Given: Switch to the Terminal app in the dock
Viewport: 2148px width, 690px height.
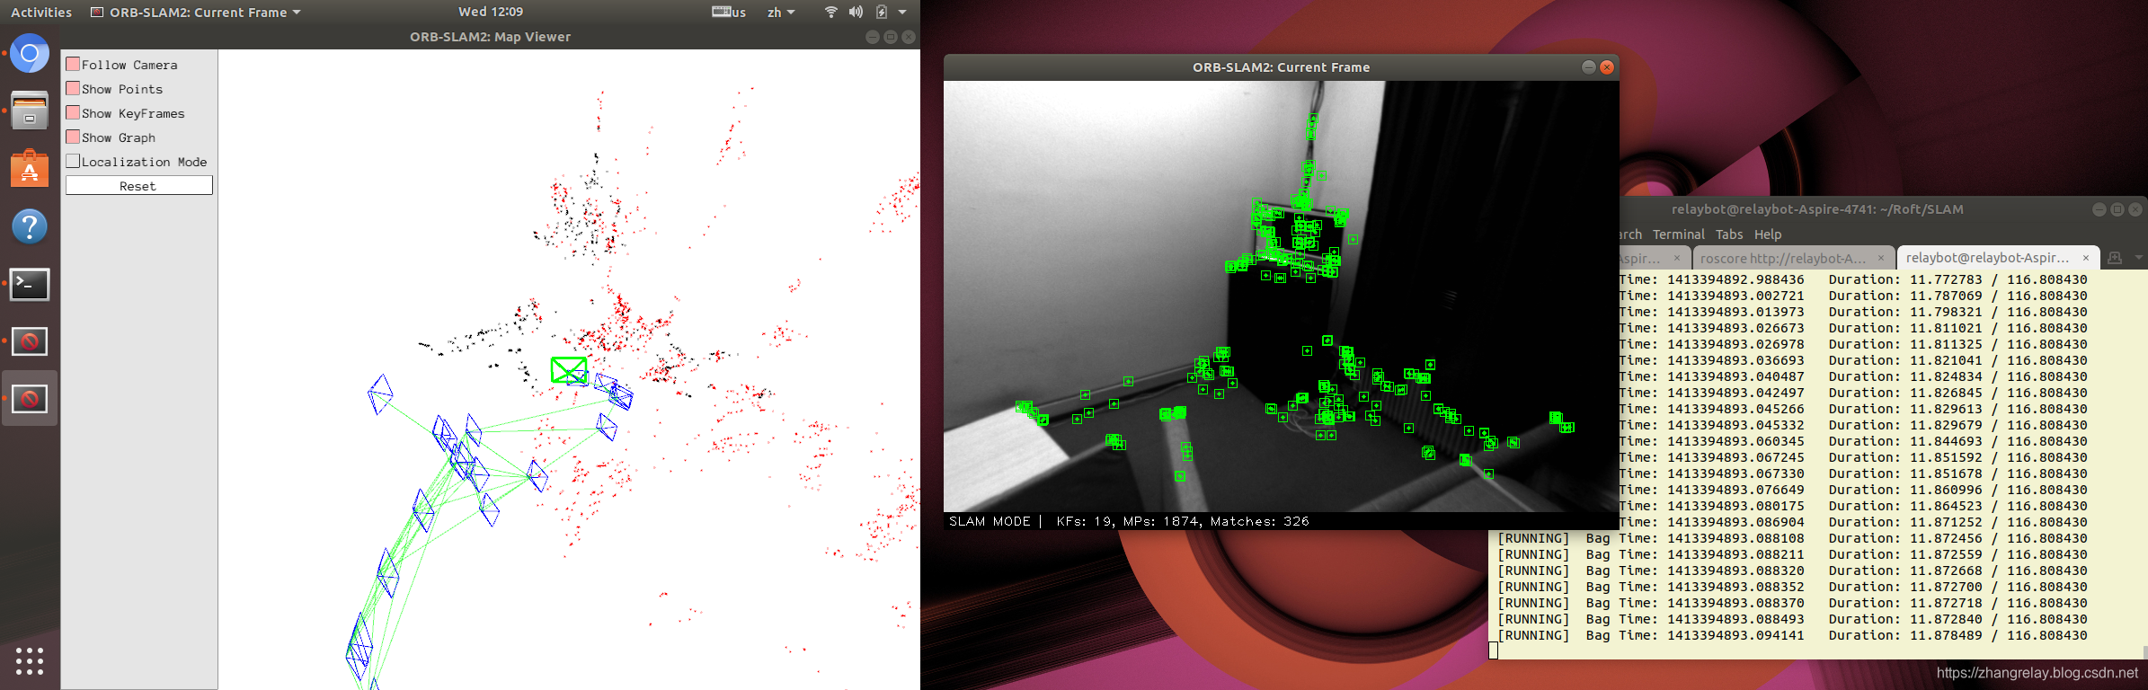Looking at the screenshot, I should coord(30,284).
